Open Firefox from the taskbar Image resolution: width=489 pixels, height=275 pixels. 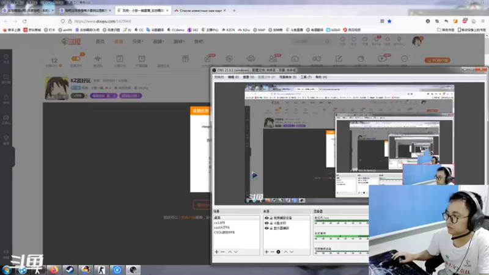tap(54, 269)
